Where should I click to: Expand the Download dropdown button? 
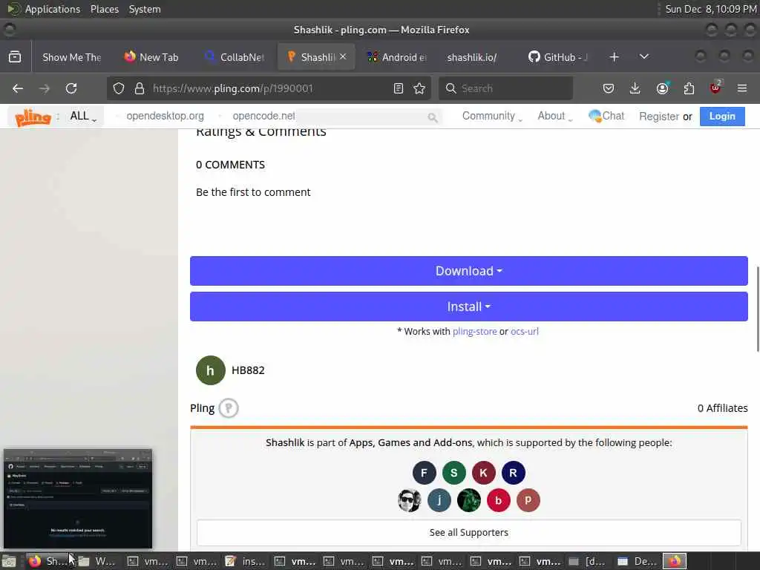(x=469, y=270)
